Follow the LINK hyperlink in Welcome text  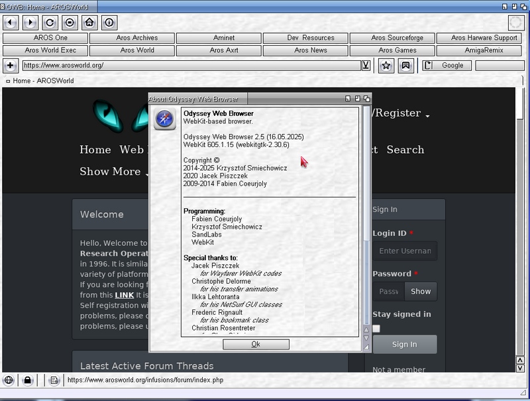(125, 295)
